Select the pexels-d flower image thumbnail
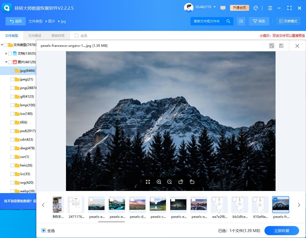Screen dimensions: 306x238 [x=137, y=205]
